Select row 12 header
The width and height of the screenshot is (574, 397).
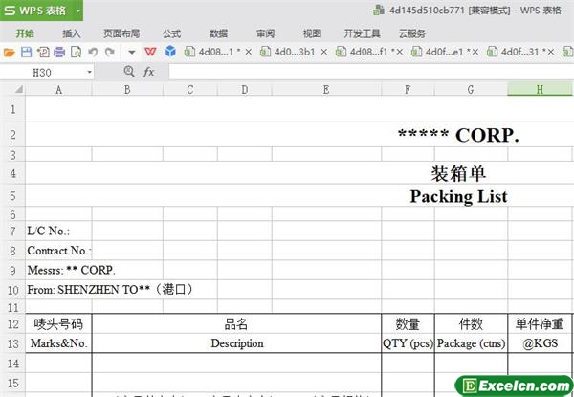click(12, 324)
